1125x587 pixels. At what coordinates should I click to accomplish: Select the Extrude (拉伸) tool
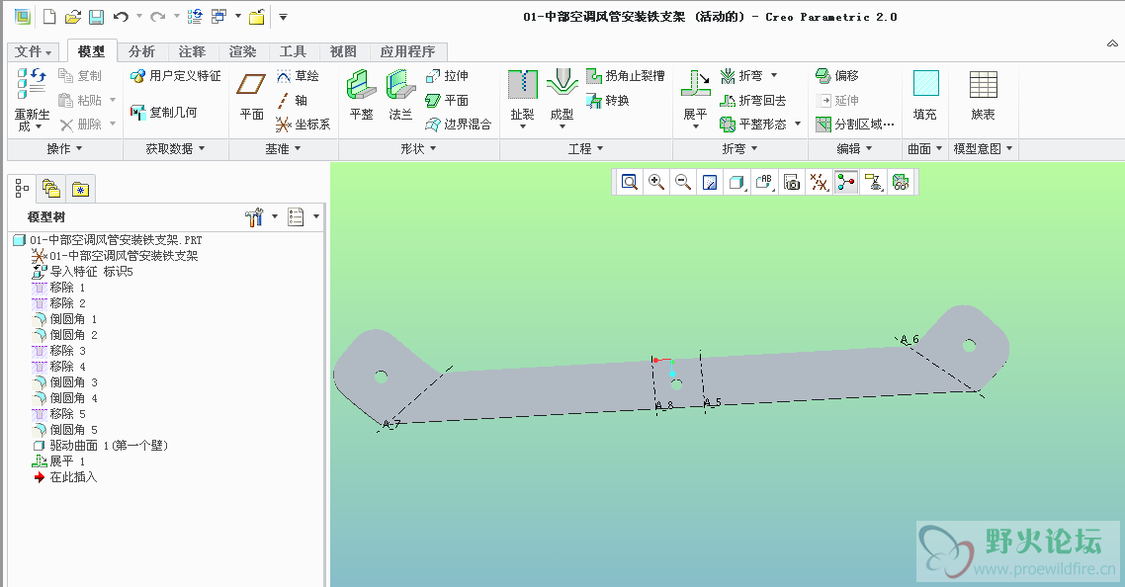coord(447,76)
